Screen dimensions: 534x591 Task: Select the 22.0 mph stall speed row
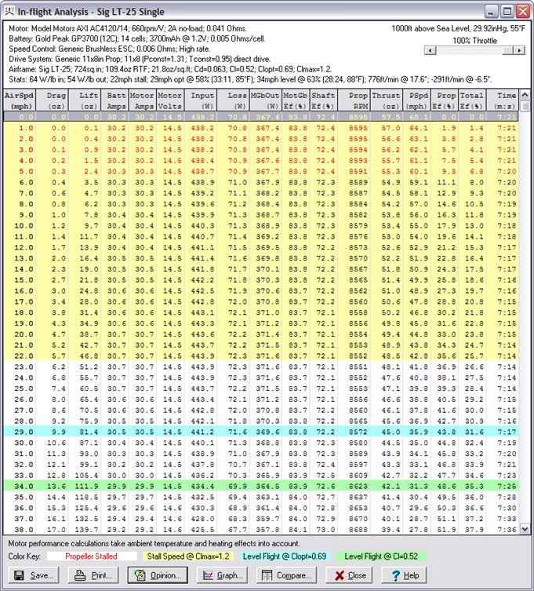261,356
